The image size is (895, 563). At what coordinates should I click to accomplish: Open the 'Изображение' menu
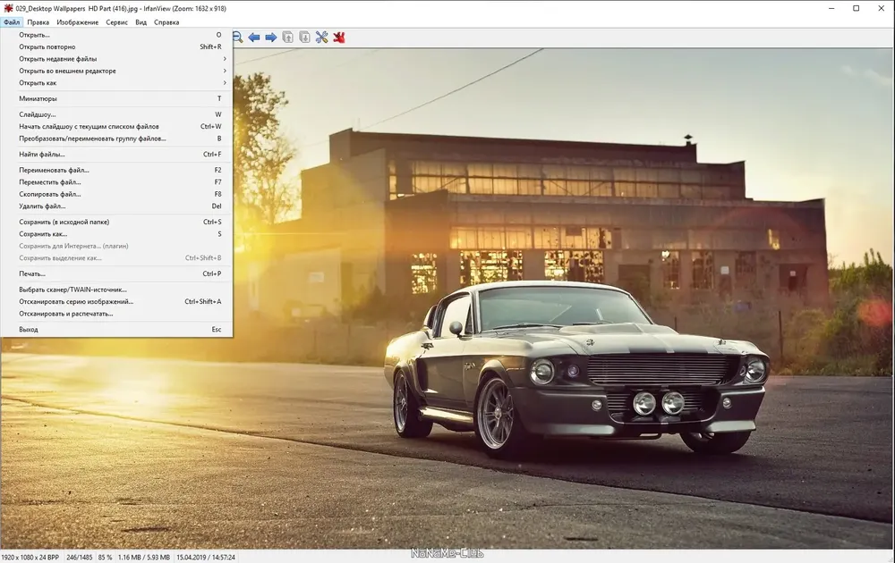pos(78,22)
